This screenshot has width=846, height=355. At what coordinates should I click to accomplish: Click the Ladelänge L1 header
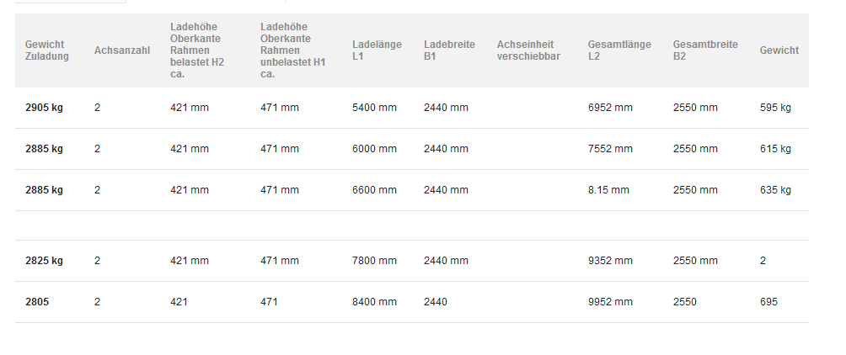pos(377,50)
